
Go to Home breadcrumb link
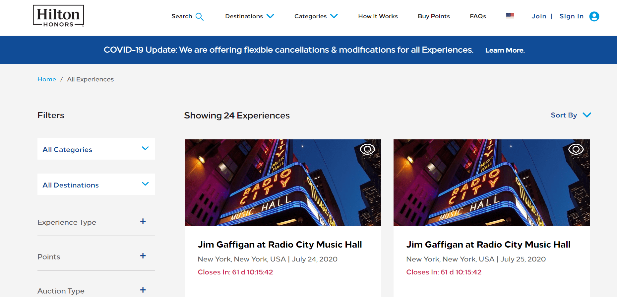[47, 79]
